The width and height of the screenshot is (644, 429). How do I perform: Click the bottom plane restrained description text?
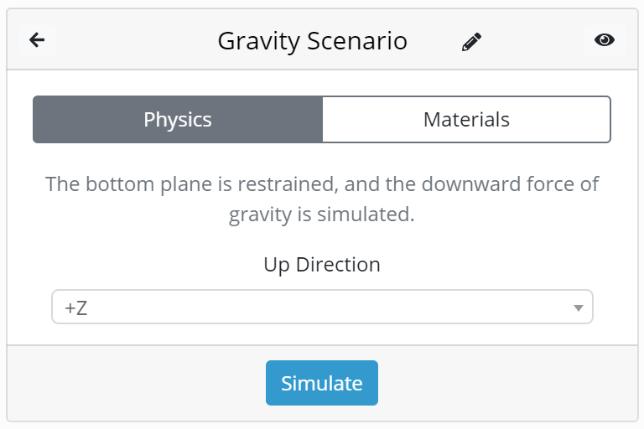322,199
